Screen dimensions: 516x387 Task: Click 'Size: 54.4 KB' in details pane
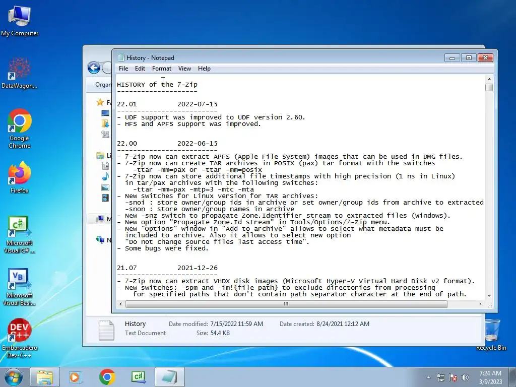[213, 333]
